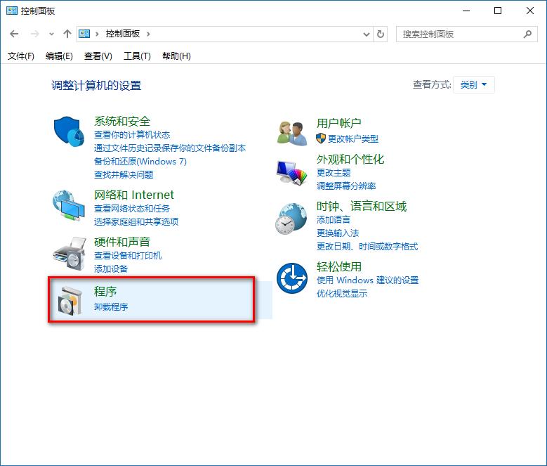Click 更改主题 link
The height and width of the screenshot is (466, 547).
(334, 173)
